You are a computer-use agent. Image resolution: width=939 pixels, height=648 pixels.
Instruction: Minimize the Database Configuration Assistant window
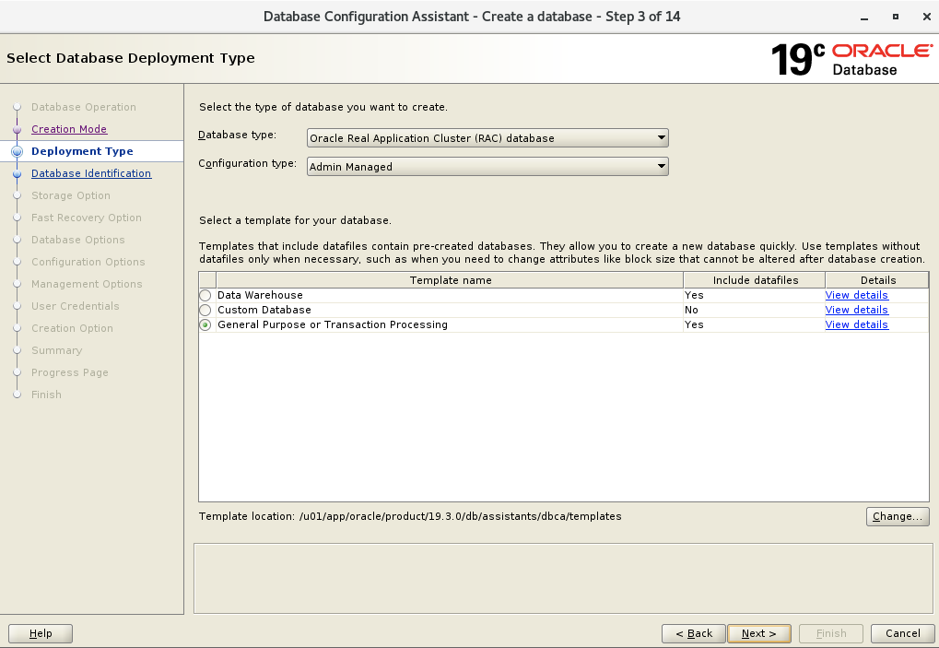point(864,18)
